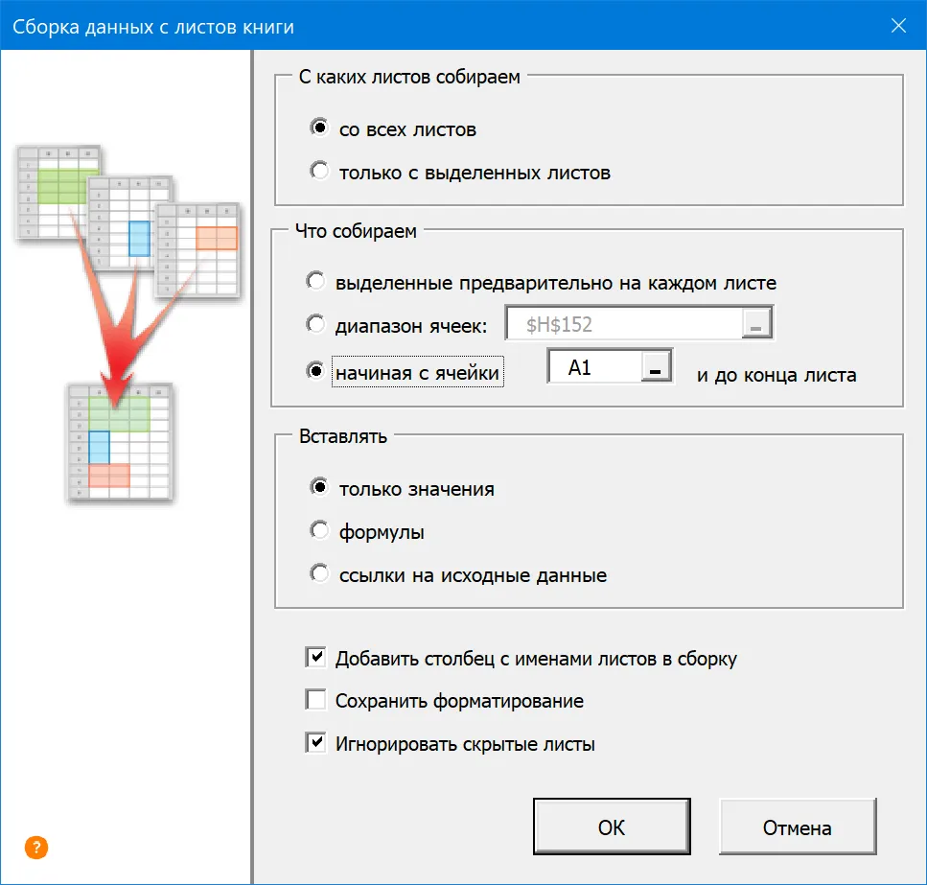Click the 'и до конца листа' label

click(x=776, y=375)
